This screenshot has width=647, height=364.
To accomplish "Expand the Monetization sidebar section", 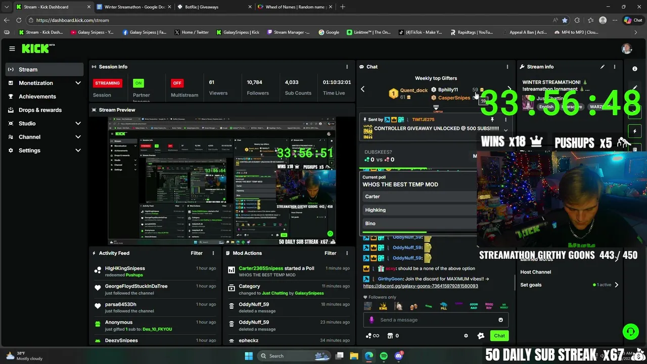I will point(78,83).
